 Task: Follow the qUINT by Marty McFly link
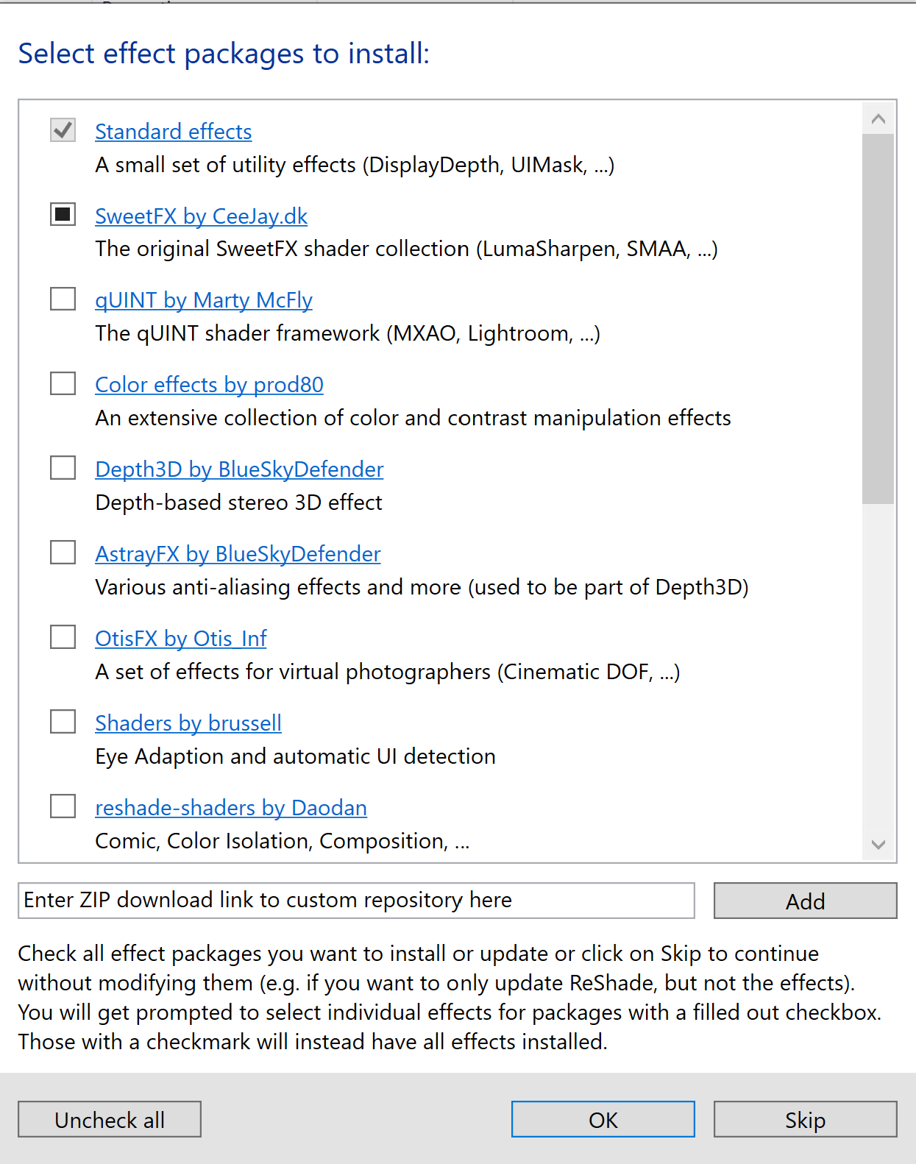point(204,301)
